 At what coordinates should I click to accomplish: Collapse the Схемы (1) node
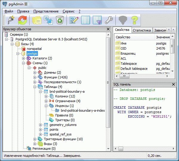[x=23, y=63]
